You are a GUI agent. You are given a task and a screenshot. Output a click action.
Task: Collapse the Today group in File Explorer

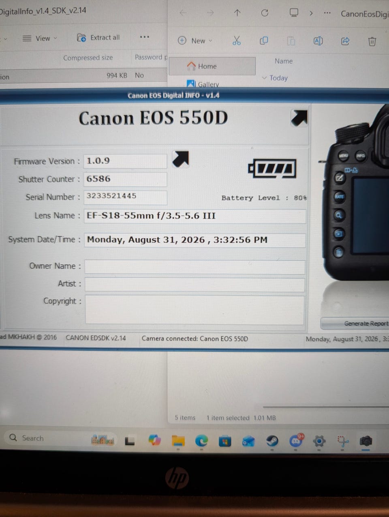pyautogui.click(x=264, y=78)
